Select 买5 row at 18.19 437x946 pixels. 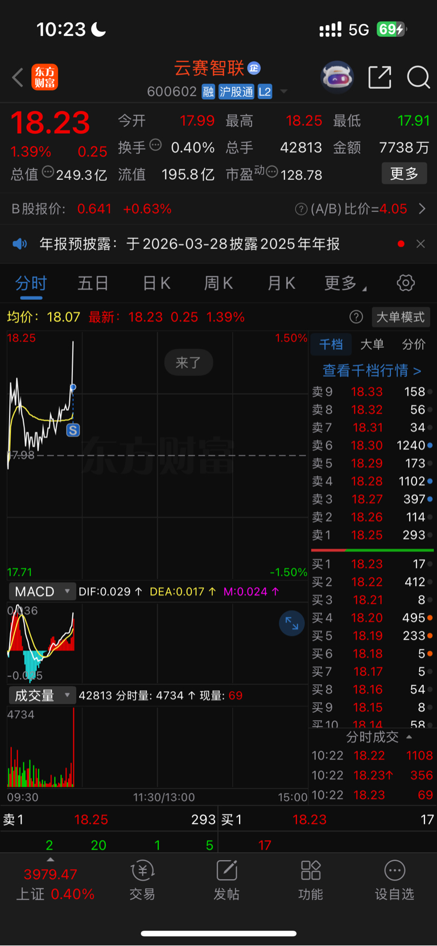pyautogui.click(x=372, y=635)
